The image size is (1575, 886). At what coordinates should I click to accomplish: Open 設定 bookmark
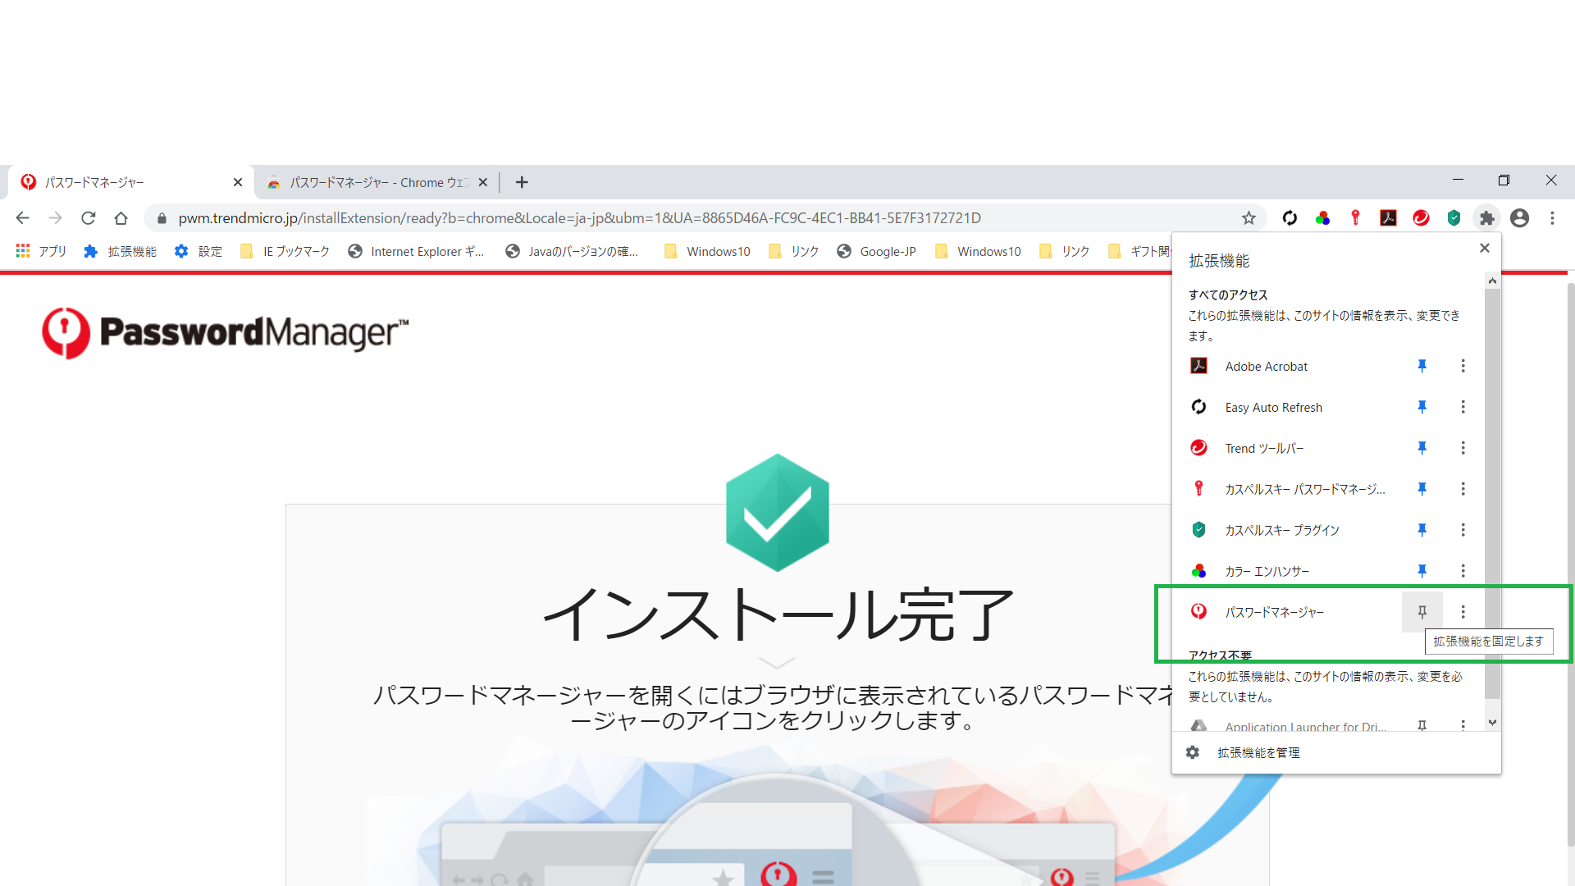[x=198, y=251]
